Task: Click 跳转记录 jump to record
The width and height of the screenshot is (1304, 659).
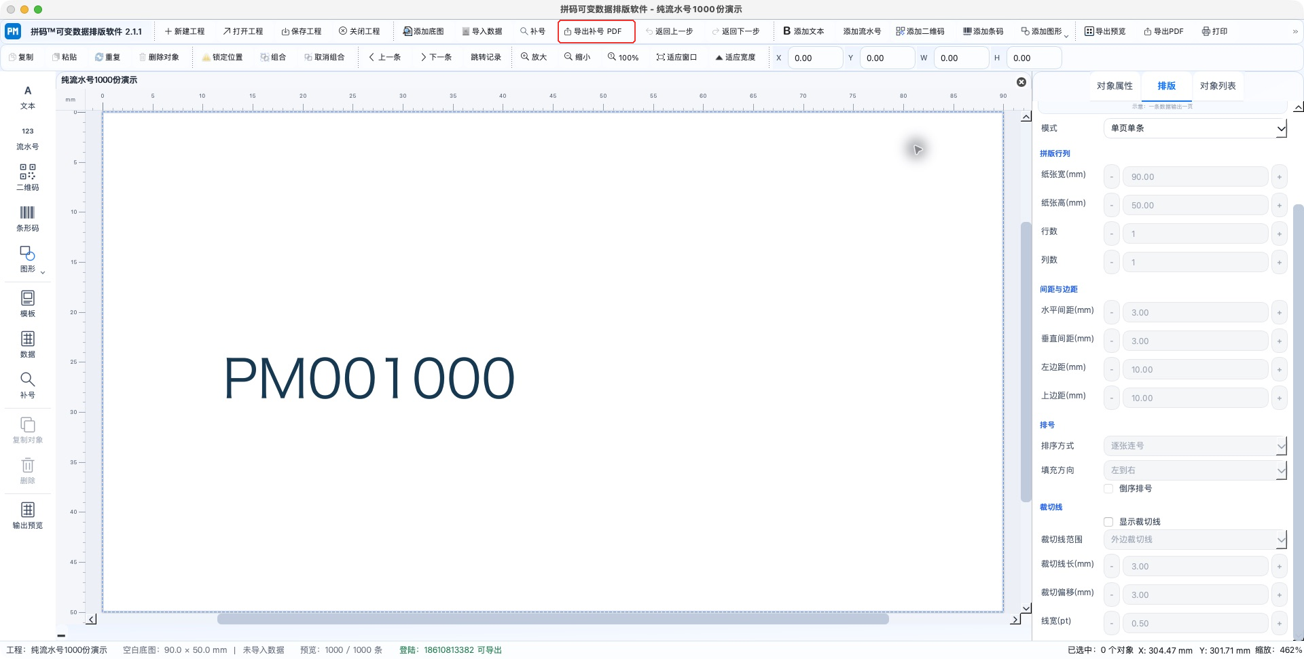Action: [486, 57]
